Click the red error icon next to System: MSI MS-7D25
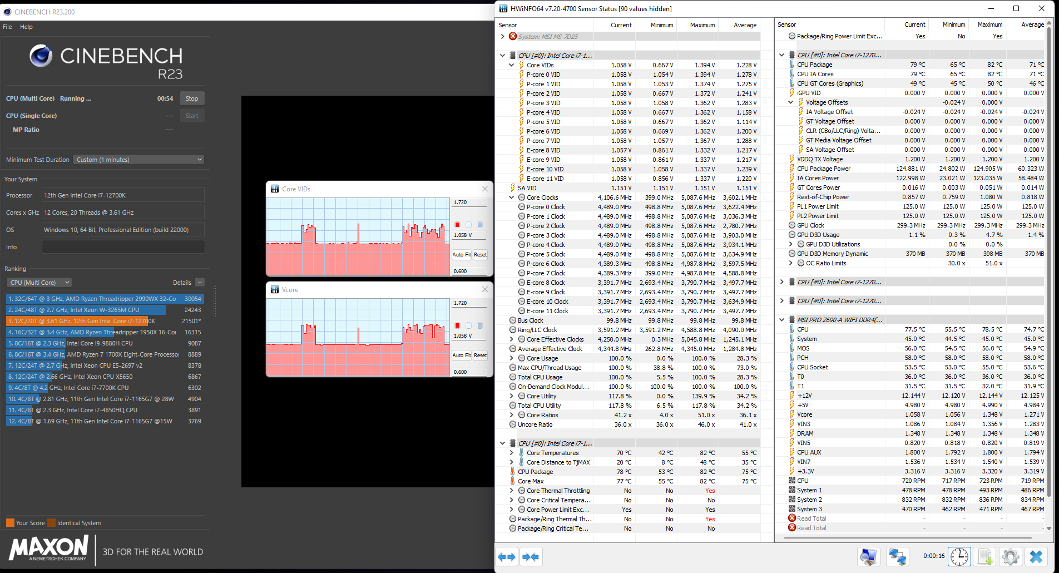Viewport: 1059px width, 573px height. click(x=513, y=36)
